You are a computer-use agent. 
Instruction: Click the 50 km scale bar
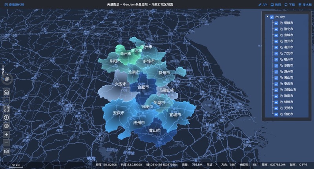(16, 165)
